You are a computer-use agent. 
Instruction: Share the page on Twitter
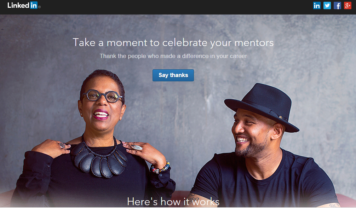click(327, 6)
